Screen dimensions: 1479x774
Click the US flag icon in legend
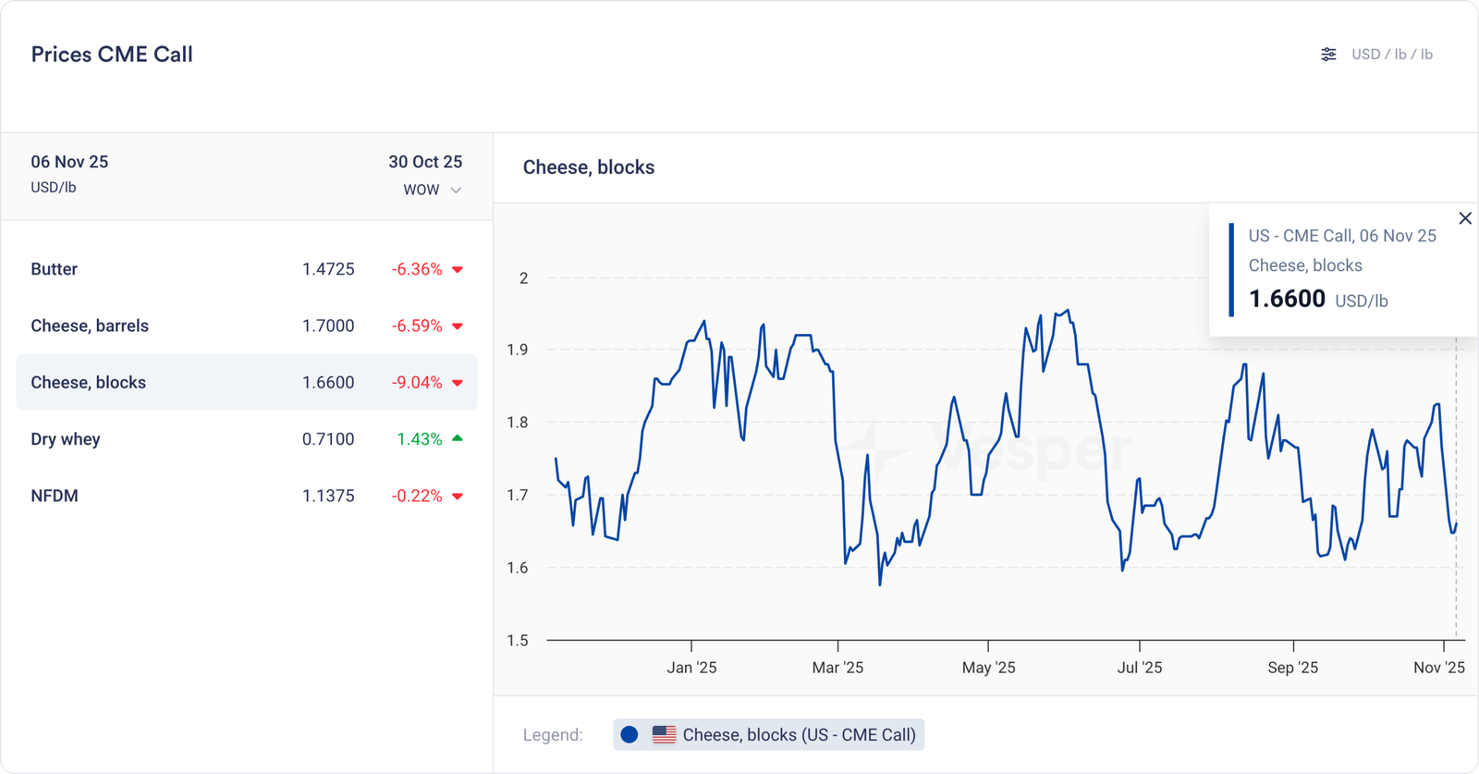664,735
